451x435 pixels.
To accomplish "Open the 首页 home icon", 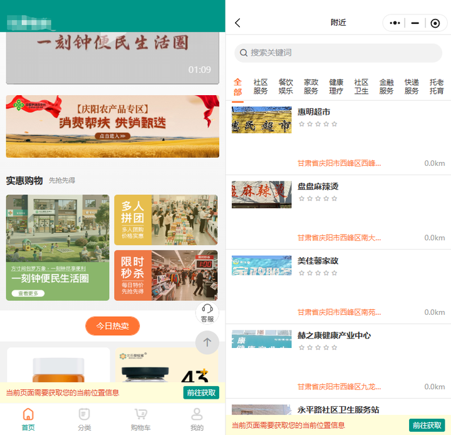I will click(28, 414).
